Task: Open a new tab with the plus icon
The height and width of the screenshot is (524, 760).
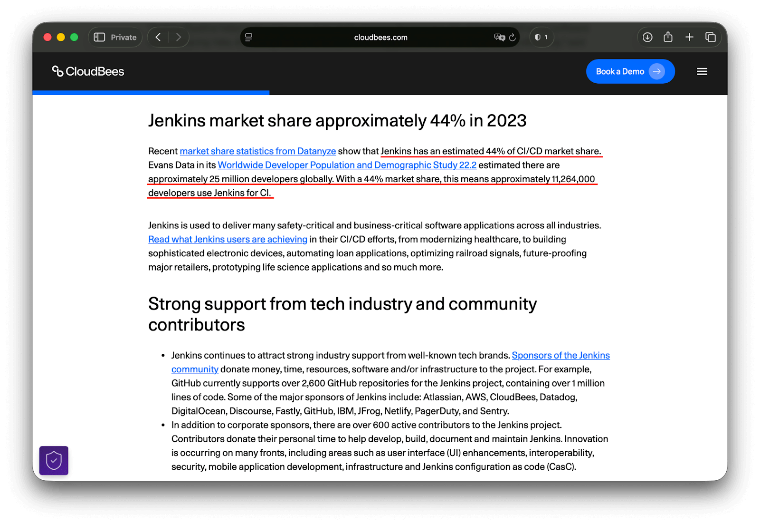Action: tap(689, 37)
